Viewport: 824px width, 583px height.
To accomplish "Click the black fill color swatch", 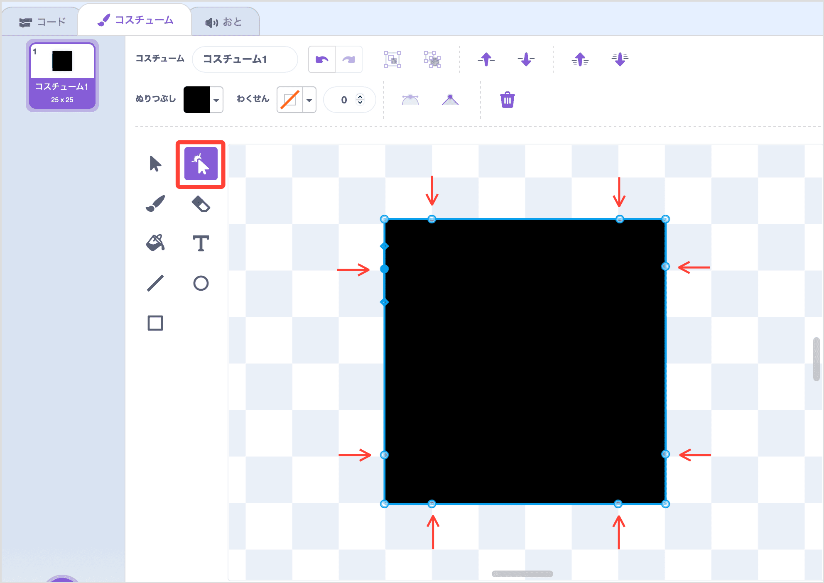I will [x=197, y=100].
